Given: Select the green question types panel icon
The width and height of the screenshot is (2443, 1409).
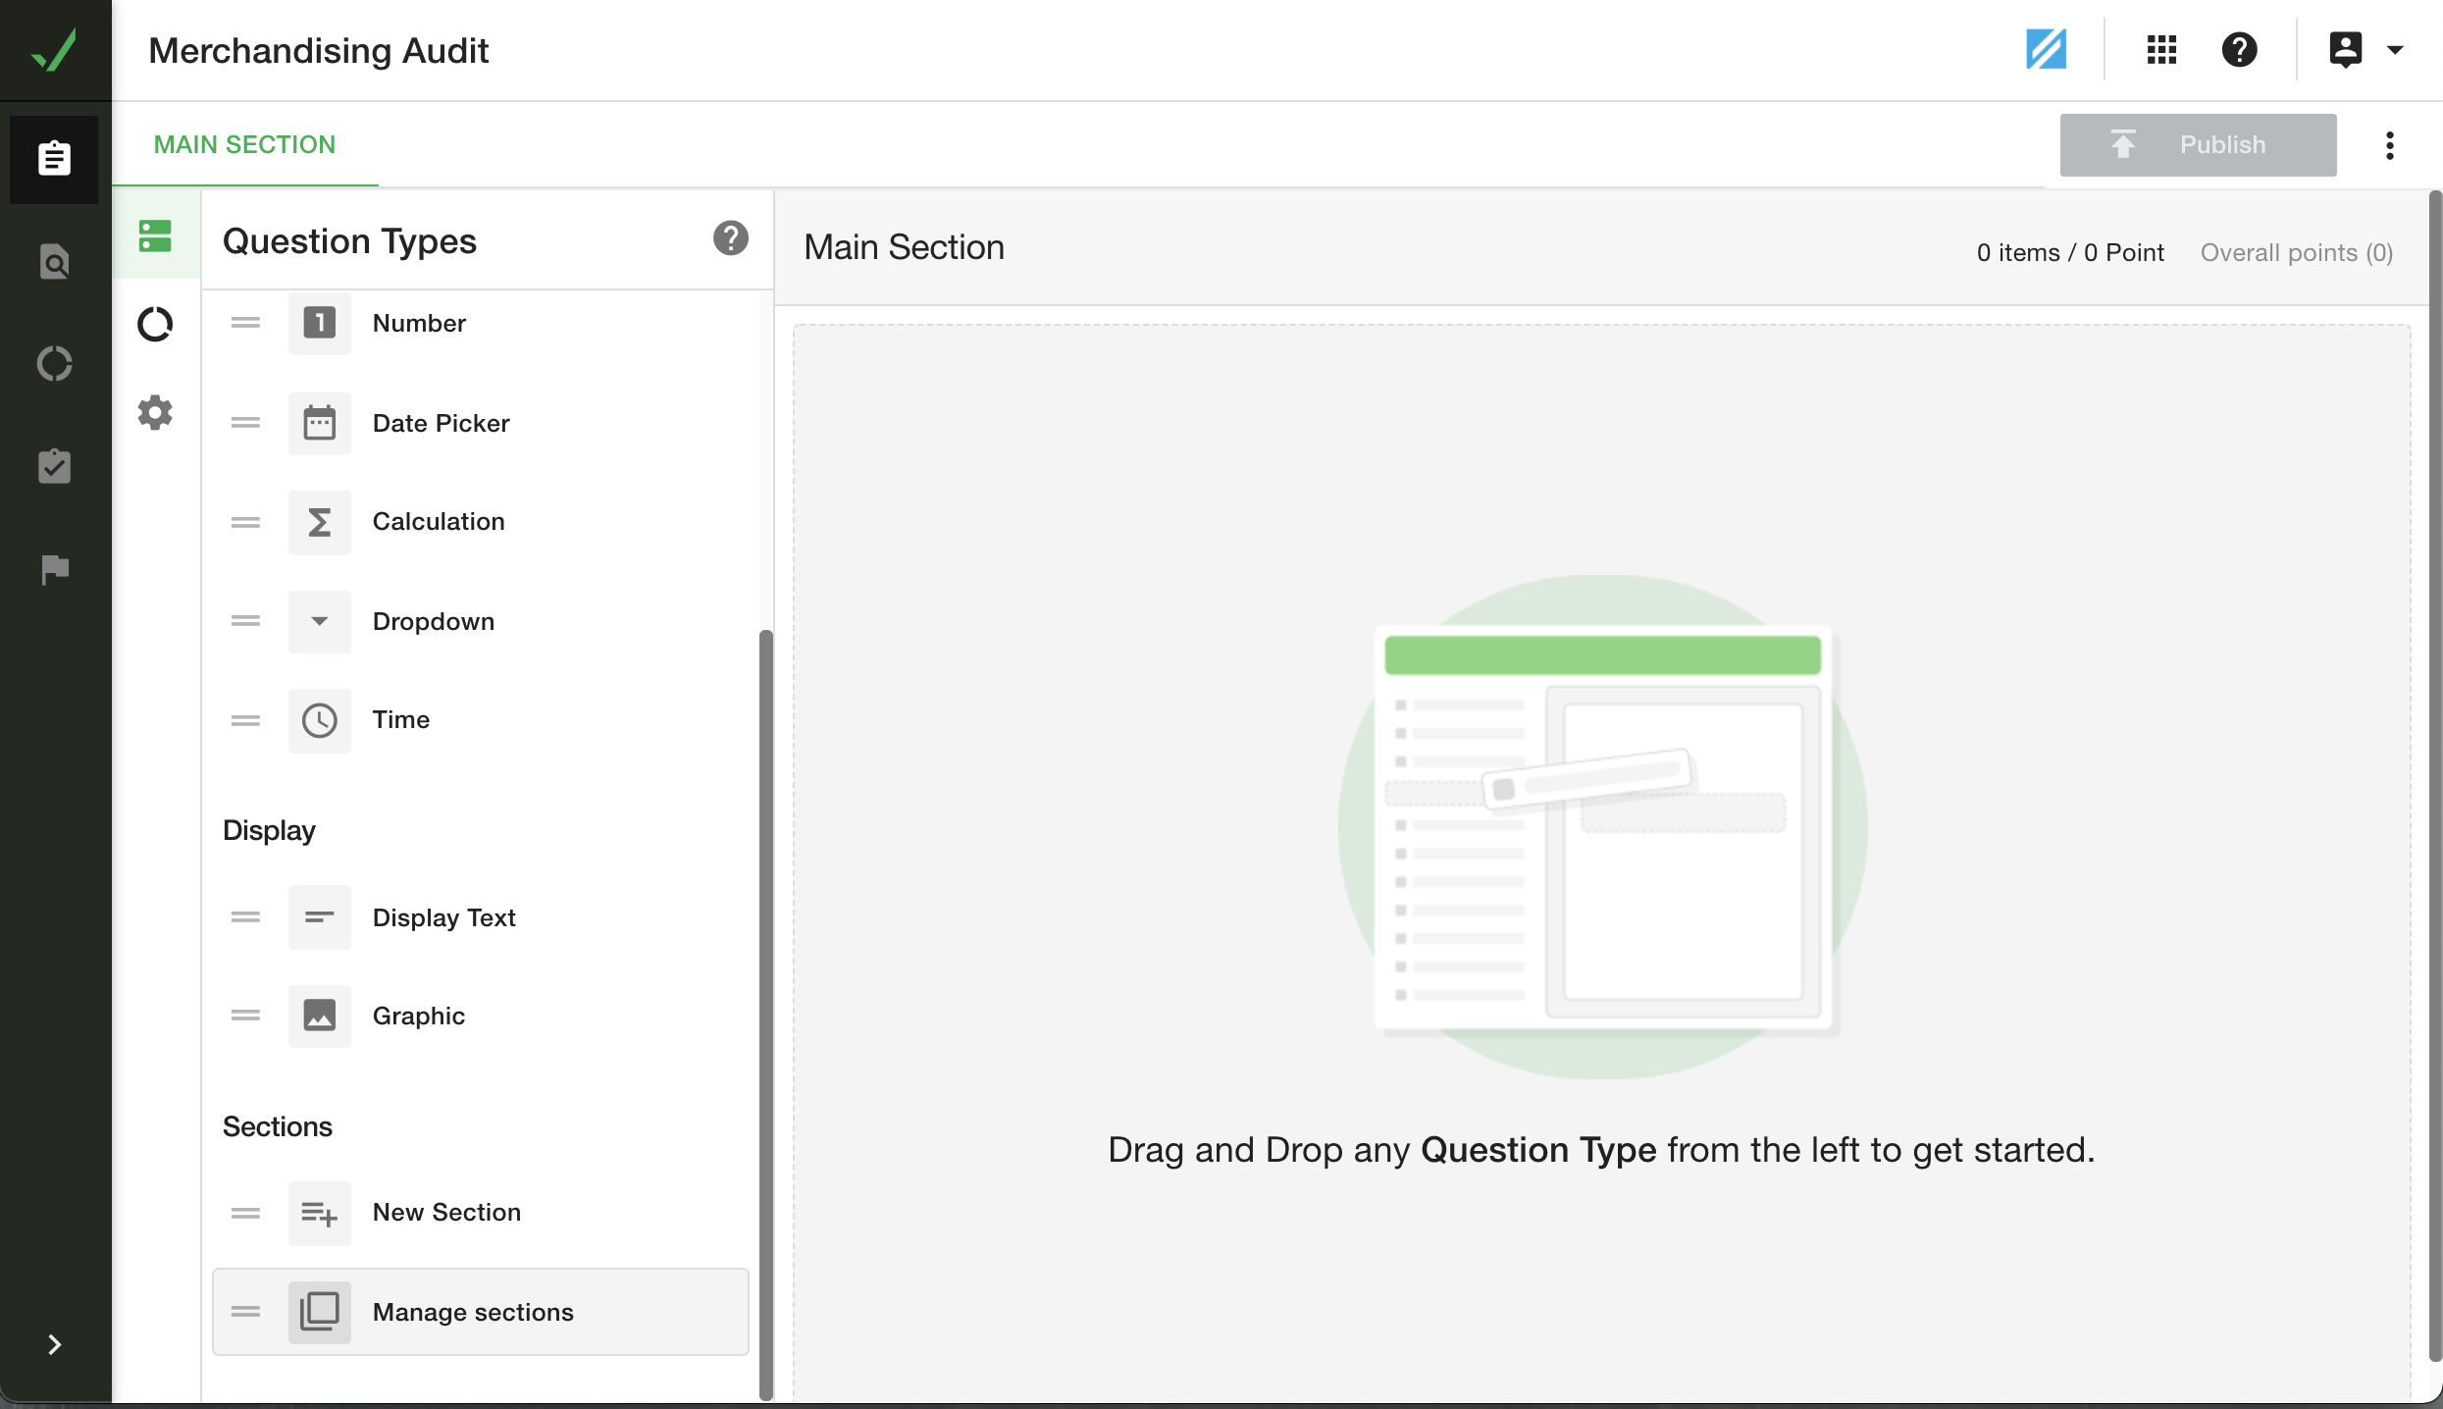Looking at the screenshot, I should click(x=156, y=235).
